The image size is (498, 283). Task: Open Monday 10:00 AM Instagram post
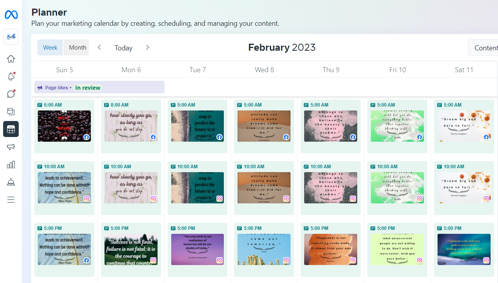tap(131, 188)
